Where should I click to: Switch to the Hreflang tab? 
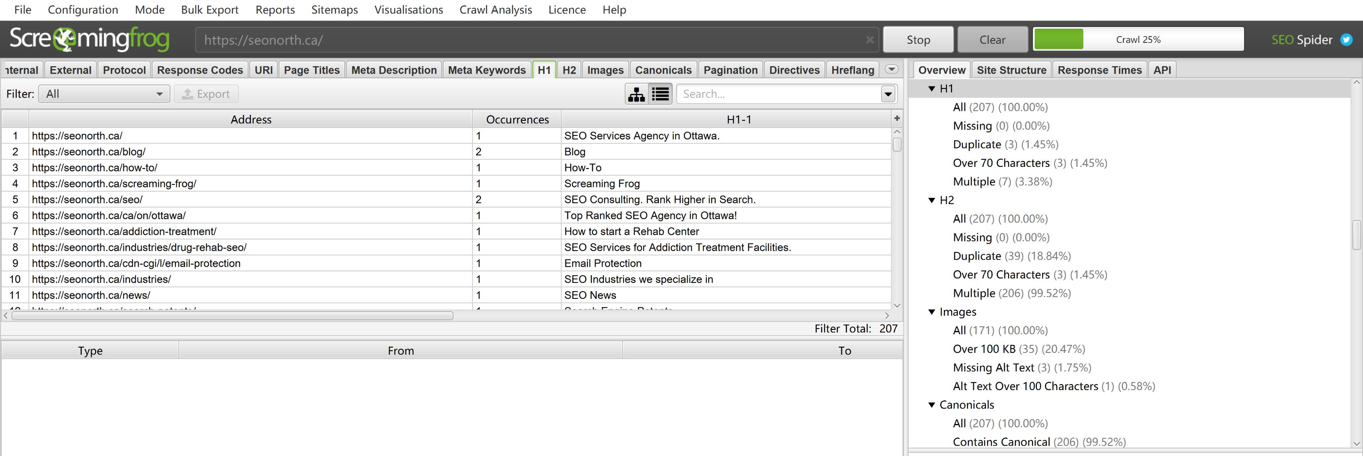point(852,70)
